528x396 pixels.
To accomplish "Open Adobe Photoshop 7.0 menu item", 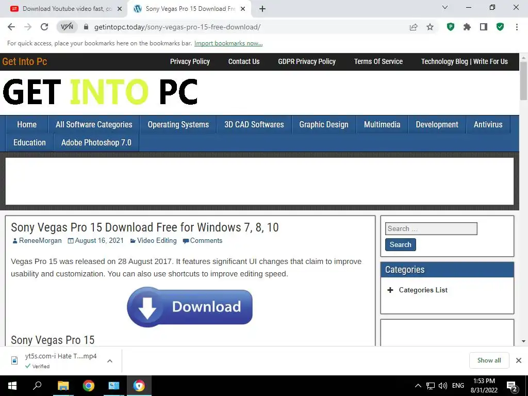I will coord(96,143).
